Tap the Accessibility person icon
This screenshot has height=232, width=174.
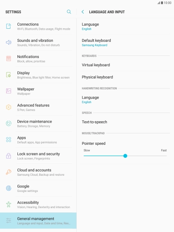pos(9,205)
